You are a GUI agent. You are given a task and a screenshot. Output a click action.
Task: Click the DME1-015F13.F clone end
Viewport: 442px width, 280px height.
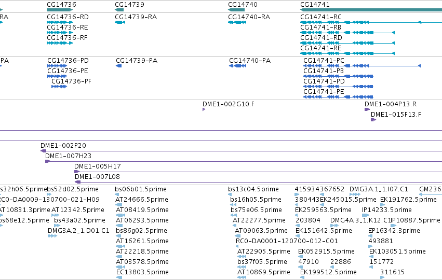coord(373,120)
